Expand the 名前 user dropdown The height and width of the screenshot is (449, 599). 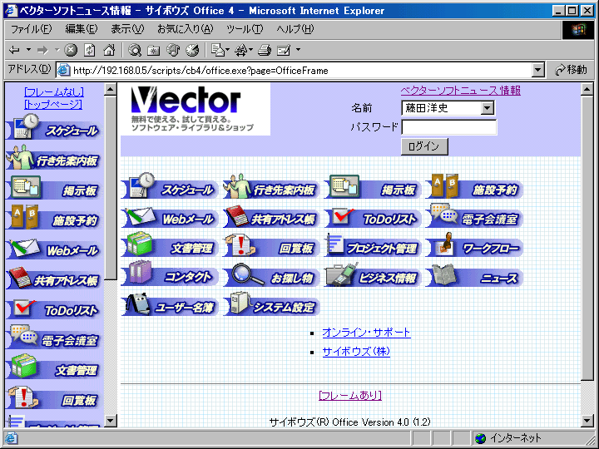pyautogui.click(x=487, y=108)
